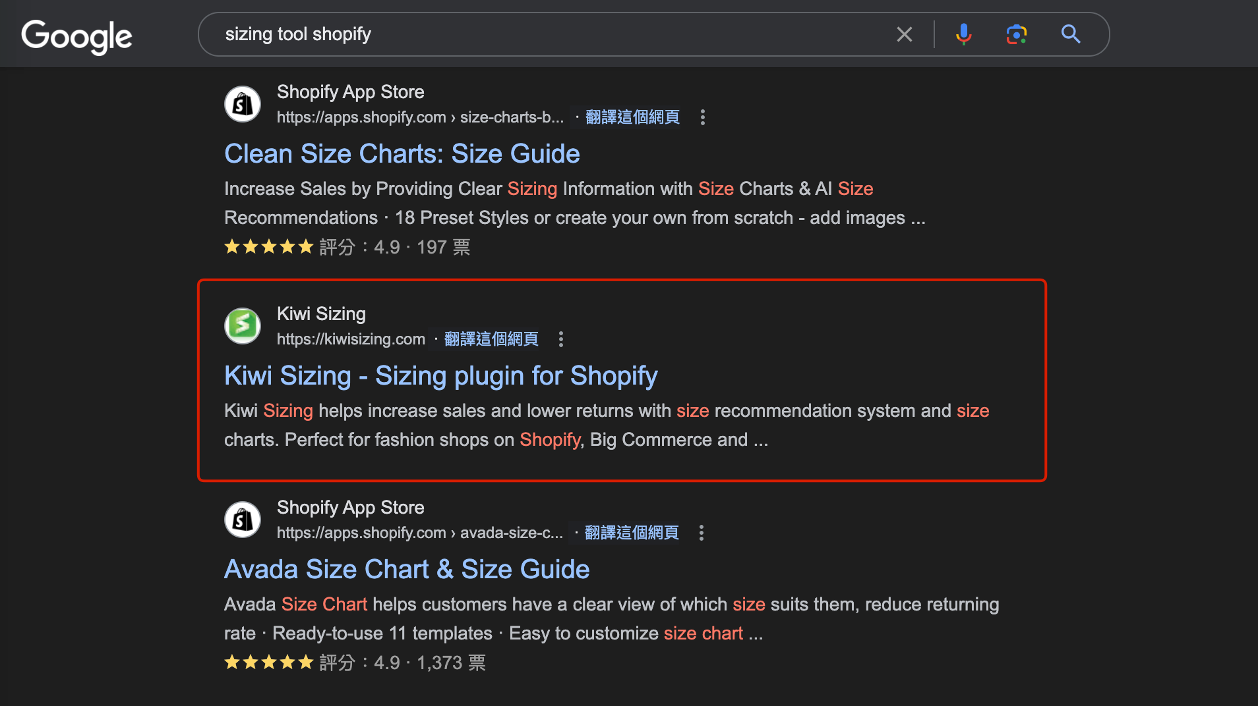Translate the Clean Size Charts page
Screen dimensions: 1258x706
632,117
